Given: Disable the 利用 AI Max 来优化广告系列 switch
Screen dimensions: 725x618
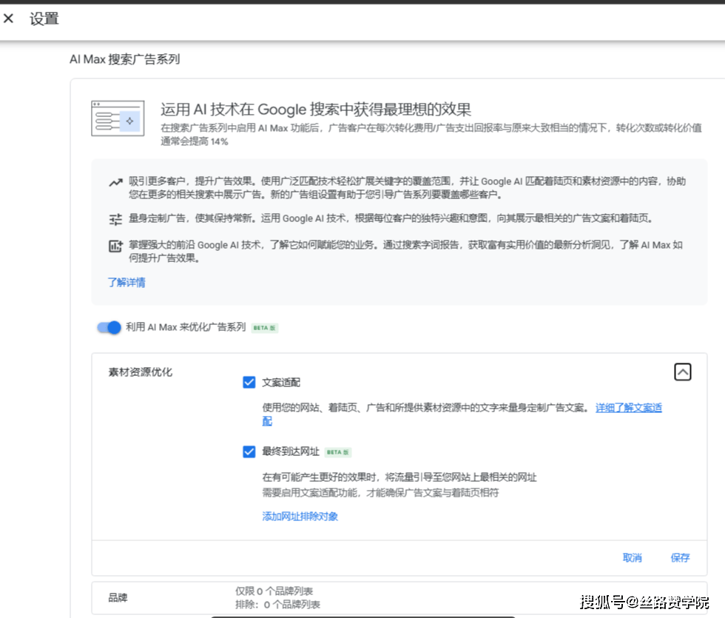Looking at the screenshot, I should click(x=109, y=327).
